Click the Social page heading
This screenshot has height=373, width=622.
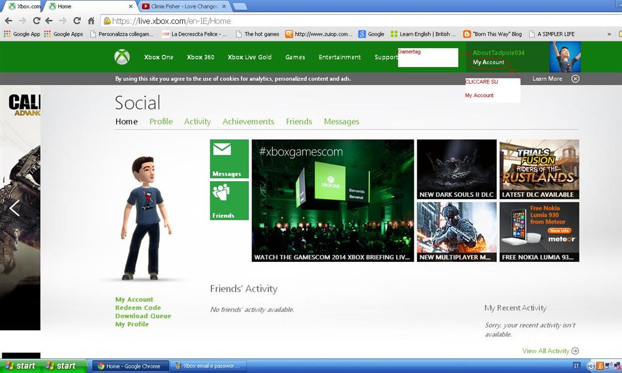coord(138,103)
